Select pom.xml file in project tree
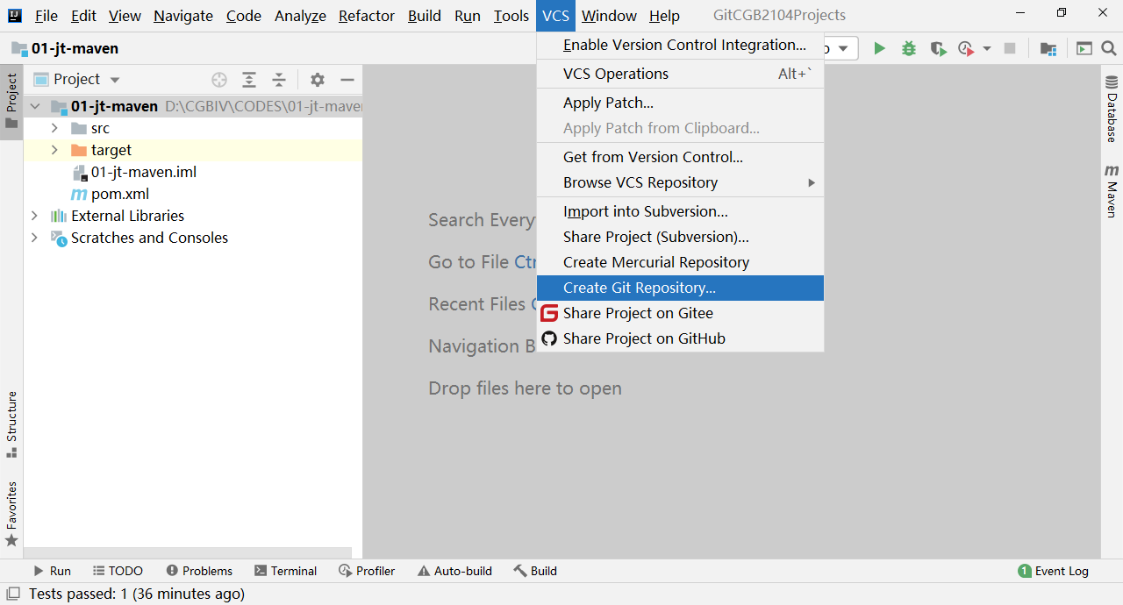 click(x=120, y=194)
